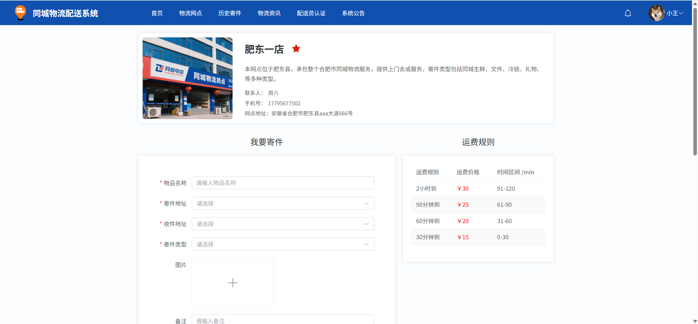The width and height of the screenshot is (698, 324).
Task: Click the scrollbar up arrow
Action: pos(695,4)
